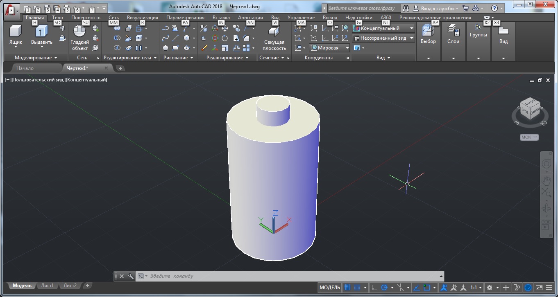Viewport: 558px width, 297px height.
Task: Switch to the Визуализация ribbon tab
Action: click(x=142, y=18)
